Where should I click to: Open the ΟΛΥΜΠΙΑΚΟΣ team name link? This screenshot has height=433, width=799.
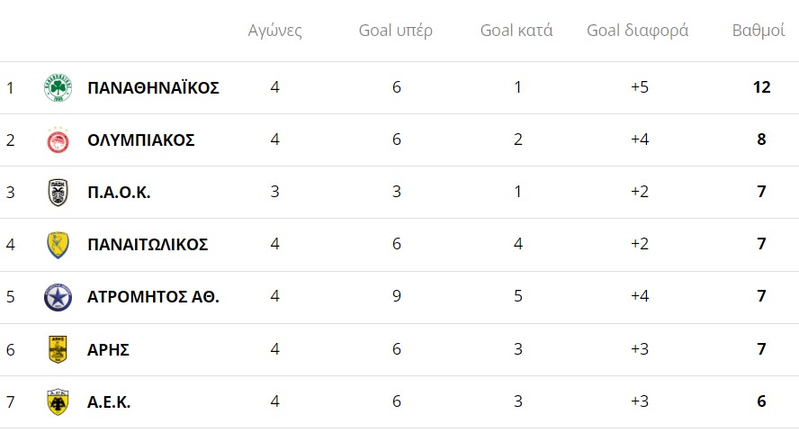(x=141, y=140)
